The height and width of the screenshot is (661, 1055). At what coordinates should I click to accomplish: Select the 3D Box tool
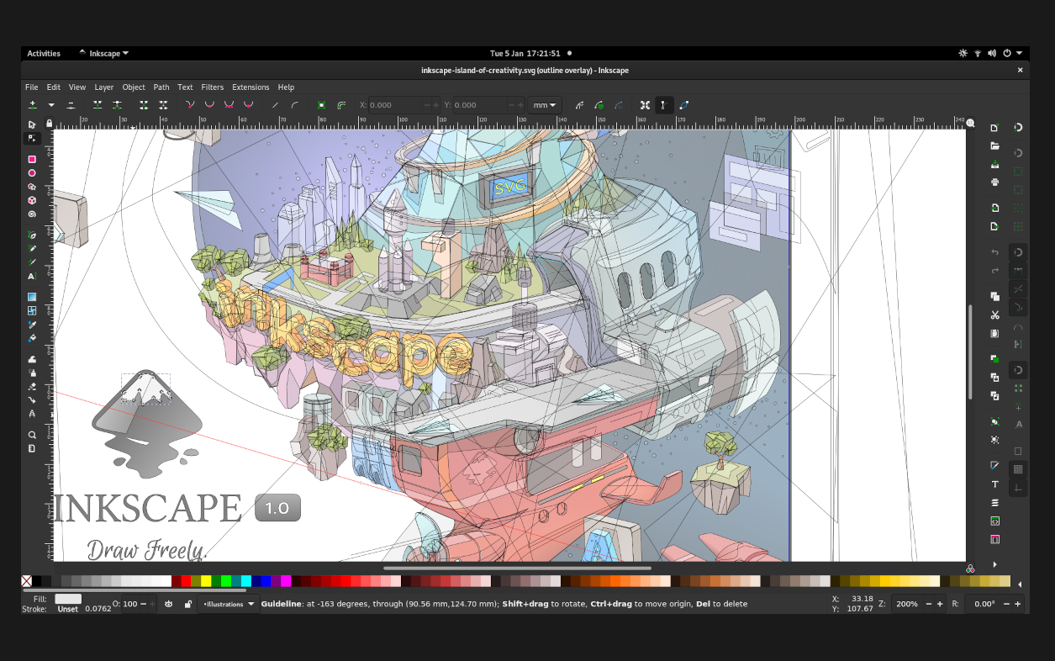point(32,201)
